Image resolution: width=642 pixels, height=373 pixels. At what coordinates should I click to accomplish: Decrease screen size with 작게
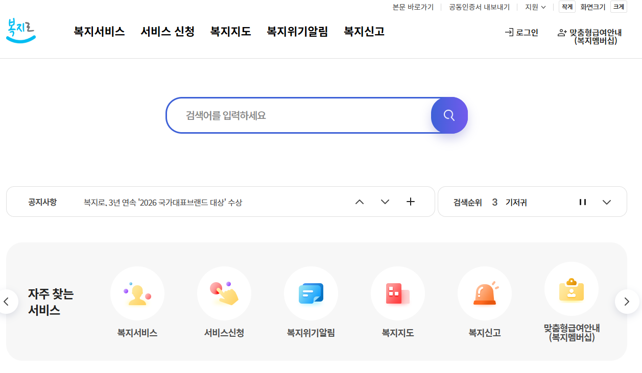(567, 7)
